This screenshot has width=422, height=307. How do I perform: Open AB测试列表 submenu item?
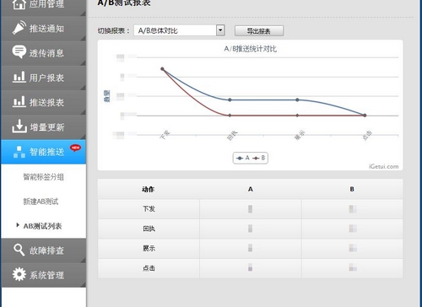[42, 226]
